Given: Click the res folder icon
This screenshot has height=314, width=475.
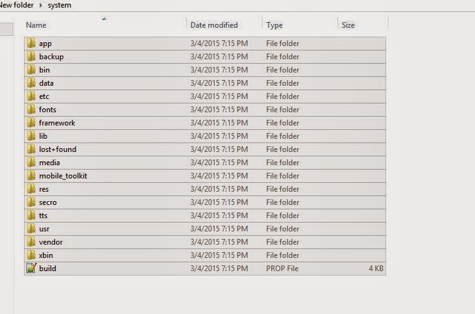Looking at the screenshot, I should point(31,189).
